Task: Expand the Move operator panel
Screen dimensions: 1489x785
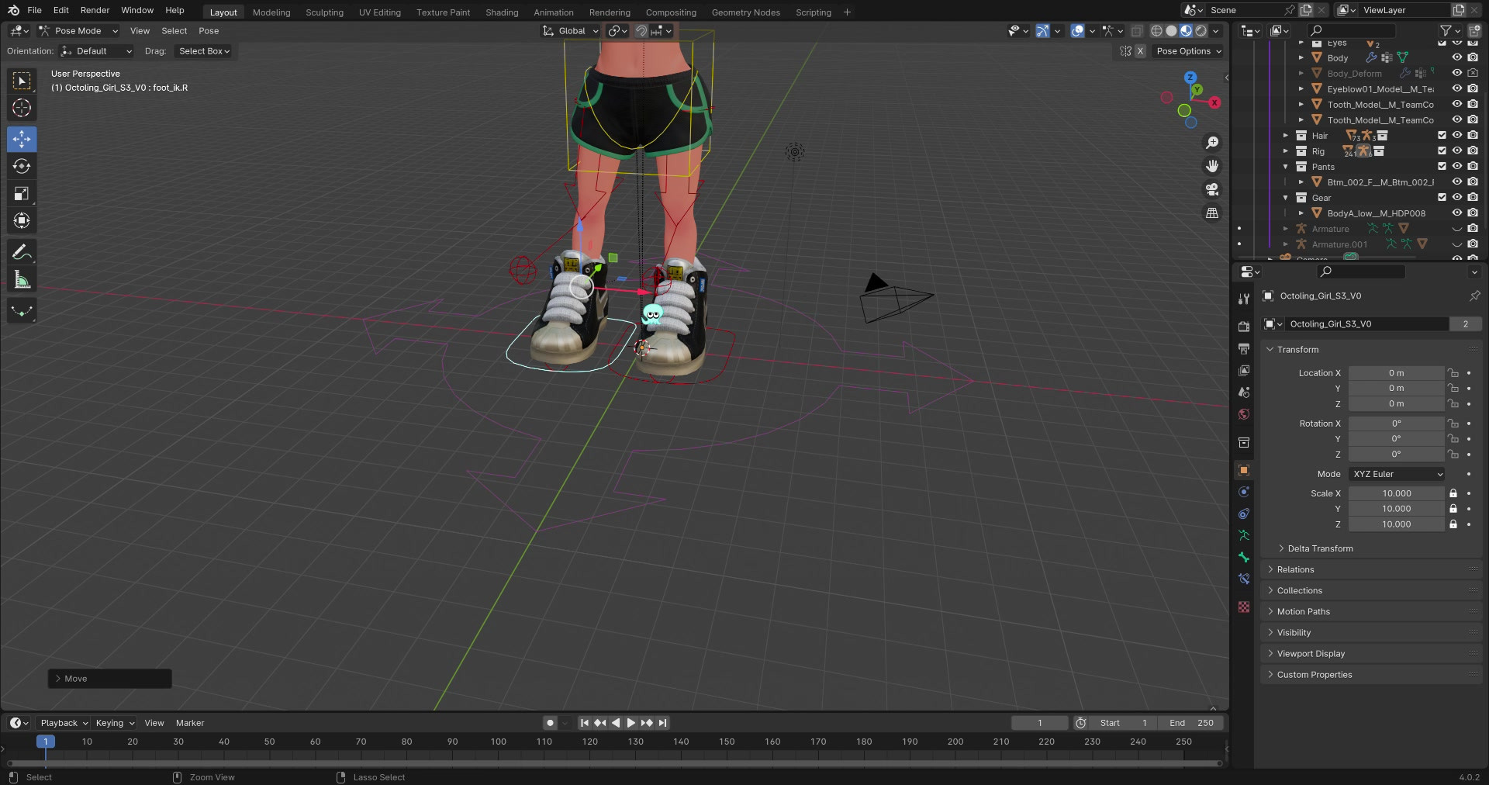Action: click(x=110, y=679)
